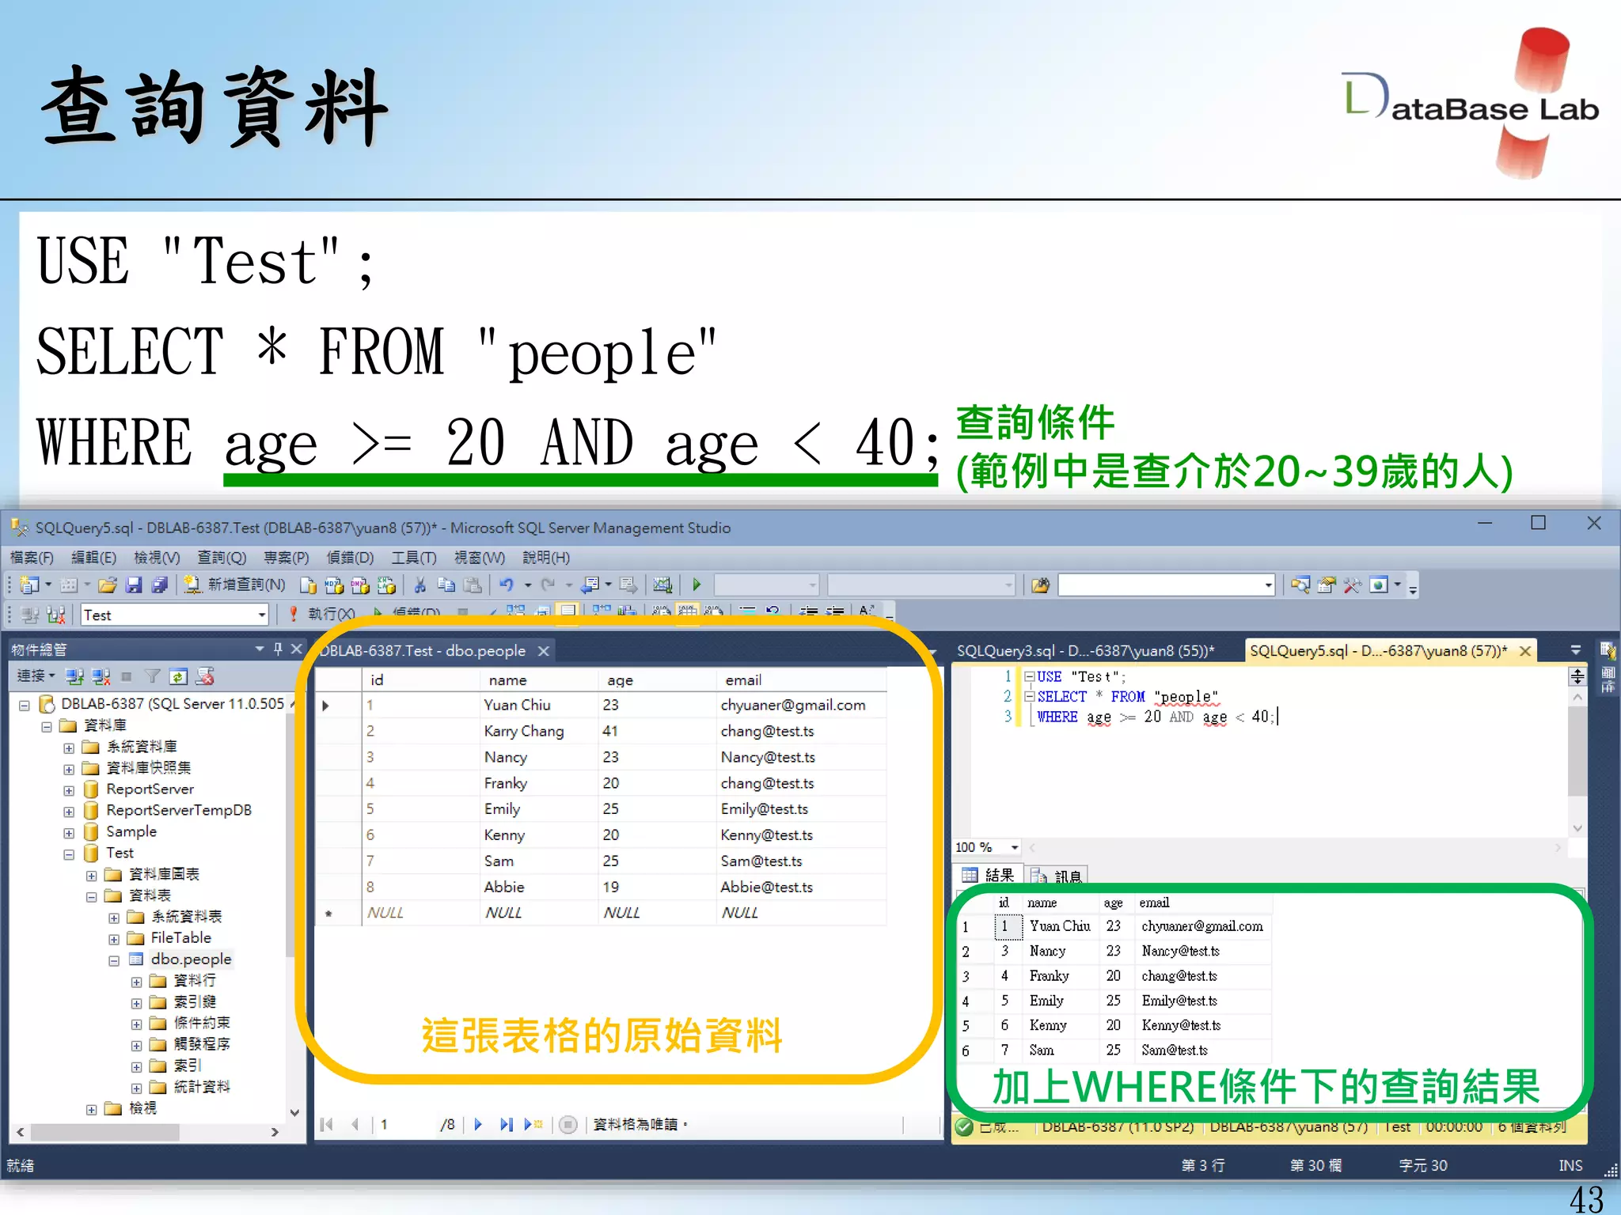Click the name column header in dbo.people grid

(x=538, y=679)
